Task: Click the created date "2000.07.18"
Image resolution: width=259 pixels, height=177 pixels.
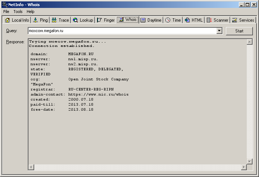Action: [x=81, y=99]
